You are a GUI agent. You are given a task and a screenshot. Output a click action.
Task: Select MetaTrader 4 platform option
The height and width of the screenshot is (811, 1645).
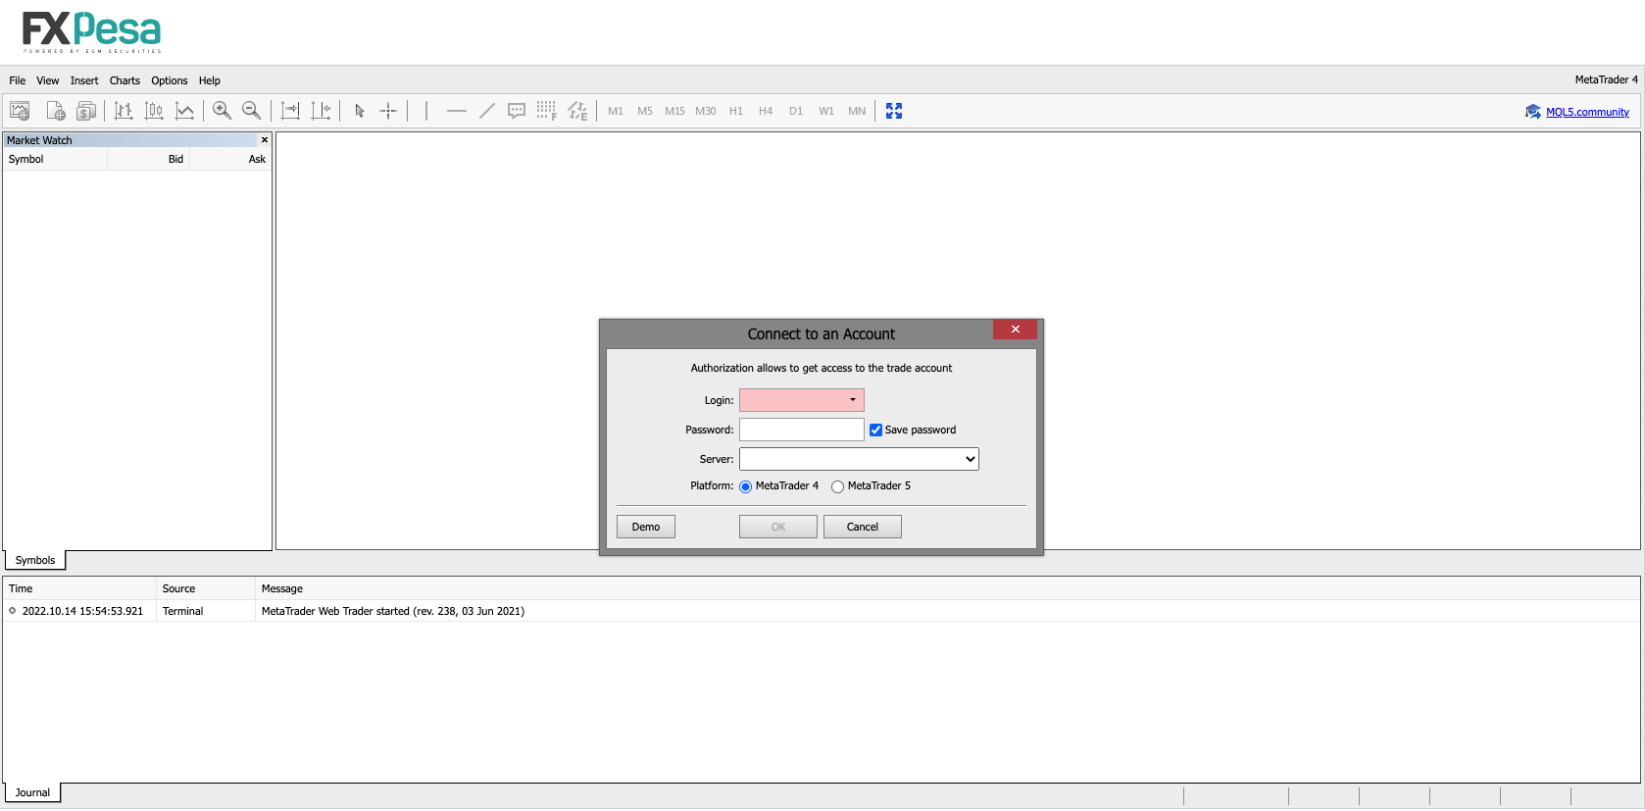tap(746, 486)
